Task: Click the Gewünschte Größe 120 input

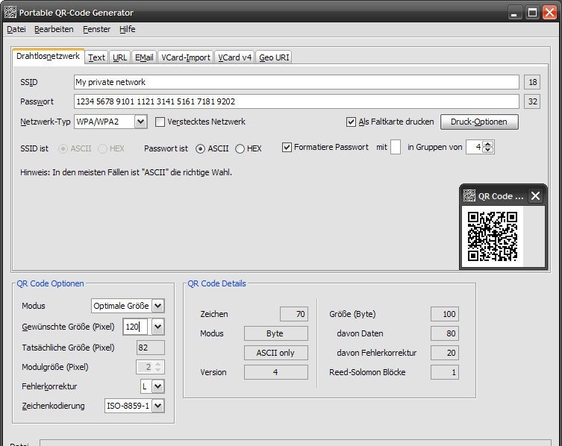Action: click(135, 327)
